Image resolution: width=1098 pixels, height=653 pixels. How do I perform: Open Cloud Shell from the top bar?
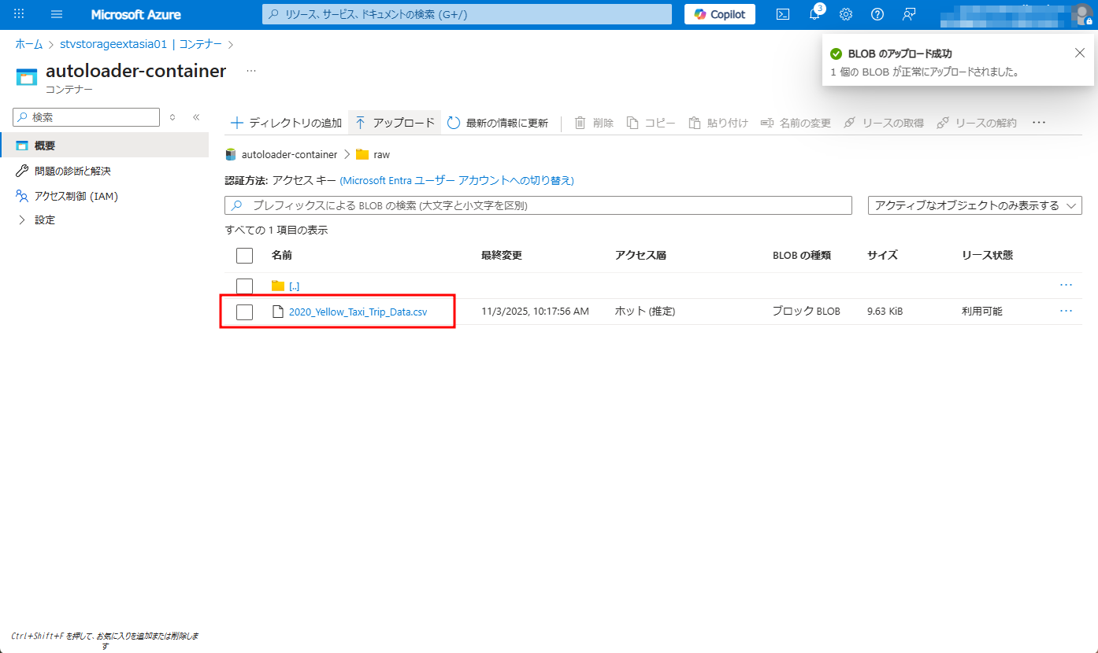tap(783, 14)
